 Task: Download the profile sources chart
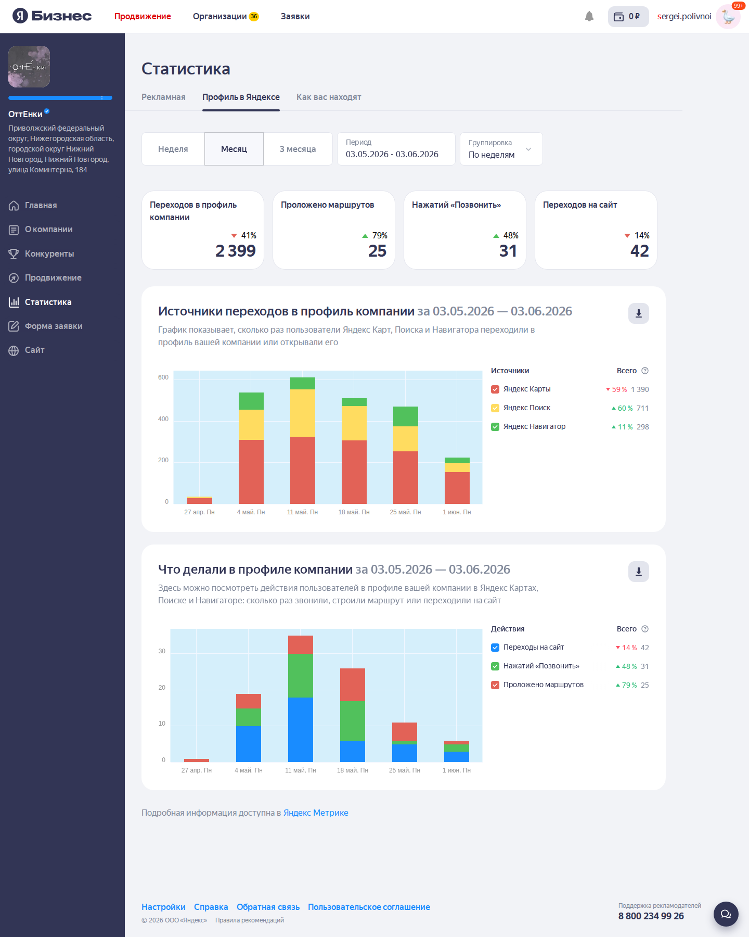[639, 313]
